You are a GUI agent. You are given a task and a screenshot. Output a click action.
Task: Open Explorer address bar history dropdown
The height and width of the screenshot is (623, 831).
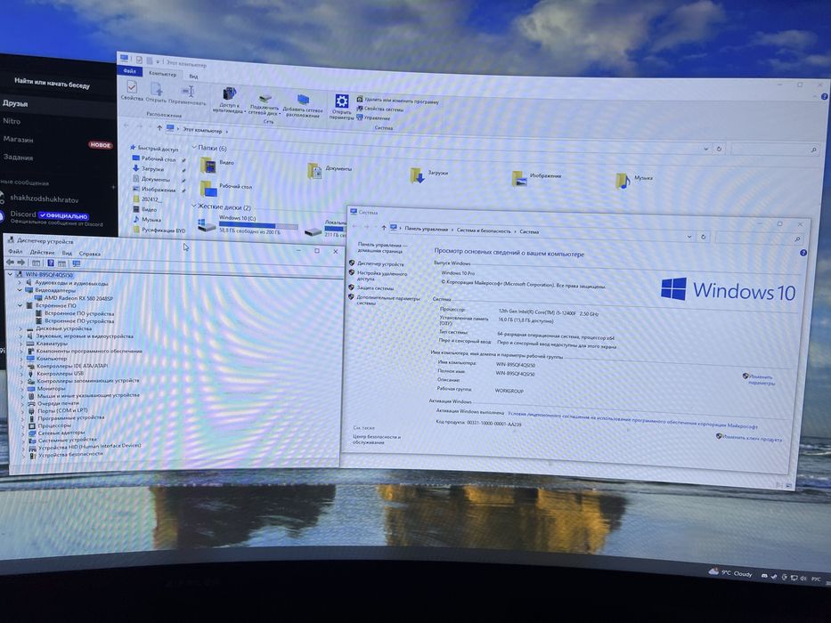tap(706, 149)
